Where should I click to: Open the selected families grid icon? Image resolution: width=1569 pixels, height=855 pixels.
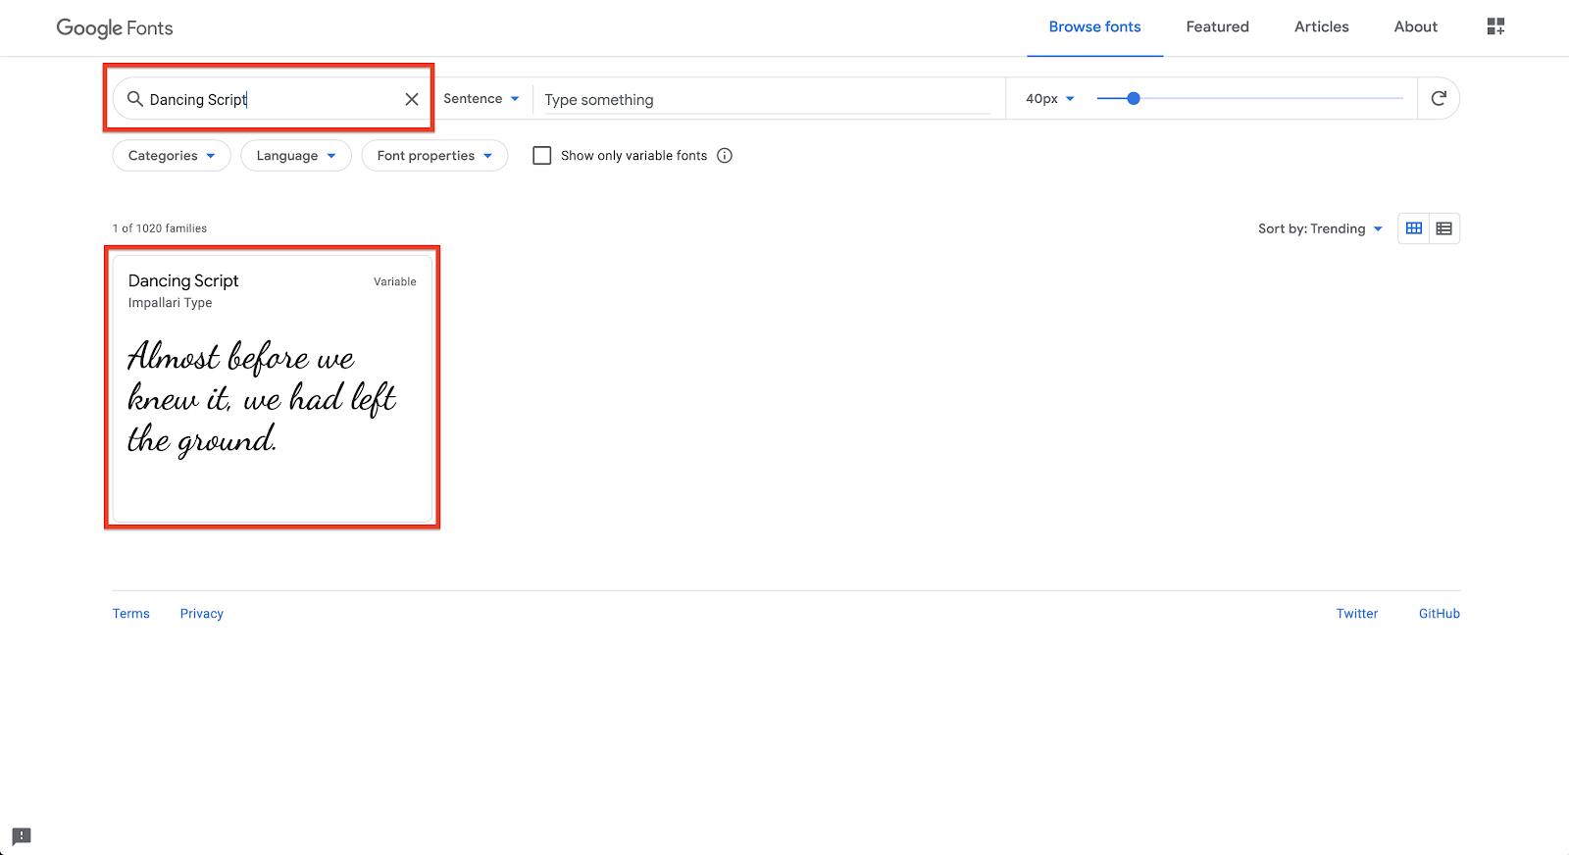tap(1495, 26)
